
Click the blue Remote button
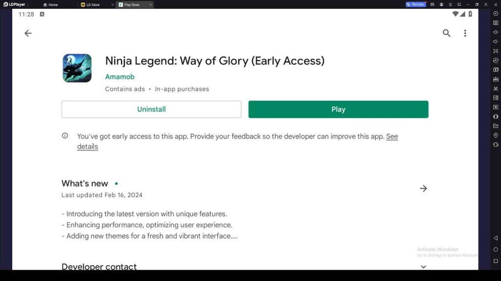pos(416,4)
